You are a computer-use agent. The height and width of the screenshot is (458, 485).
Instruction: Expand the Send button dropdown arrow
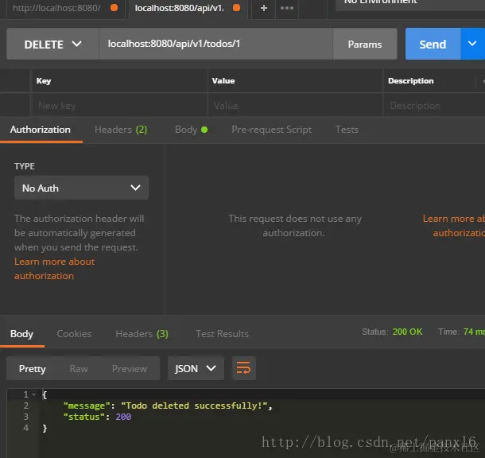472,44
